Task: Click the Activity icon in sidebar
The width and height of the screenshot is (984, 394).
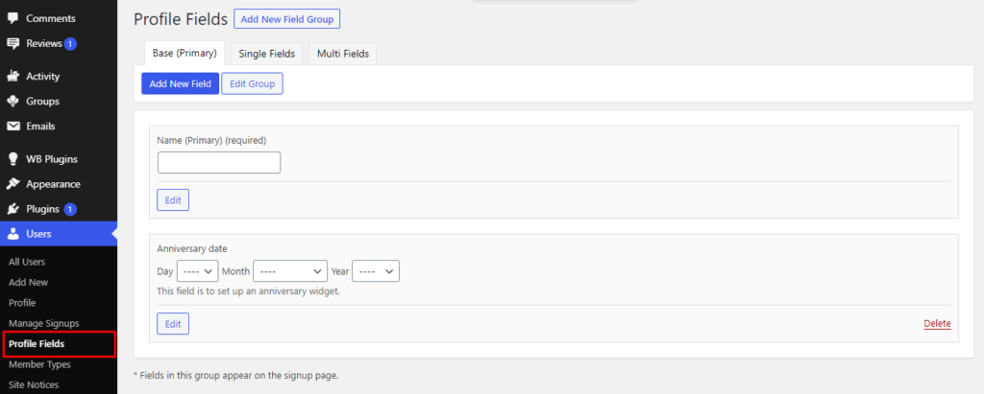Action: (12, 77)
